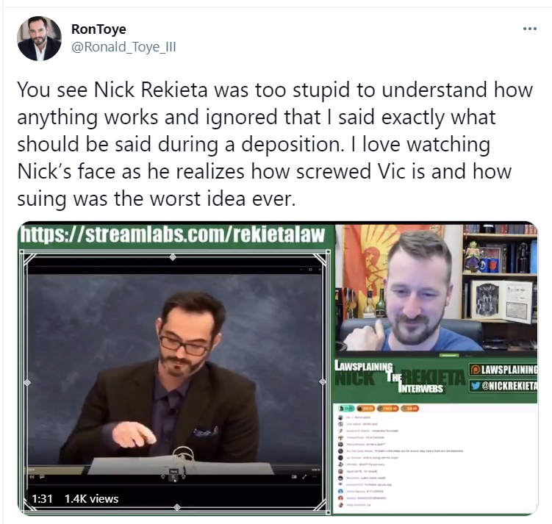This screenshot has height=524, width=552.
Task: Click the first orange superchat badge
Action: coord(366,408)
